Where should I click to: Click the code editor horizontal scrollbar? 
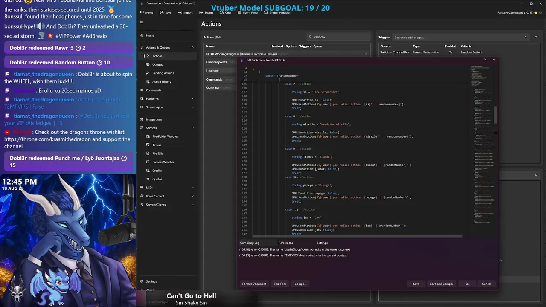(x=357, y=236)
